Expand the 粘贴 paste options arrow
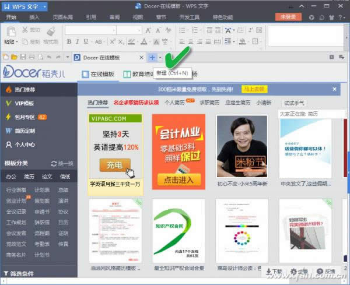350x285 pixels. click(17, 42)
